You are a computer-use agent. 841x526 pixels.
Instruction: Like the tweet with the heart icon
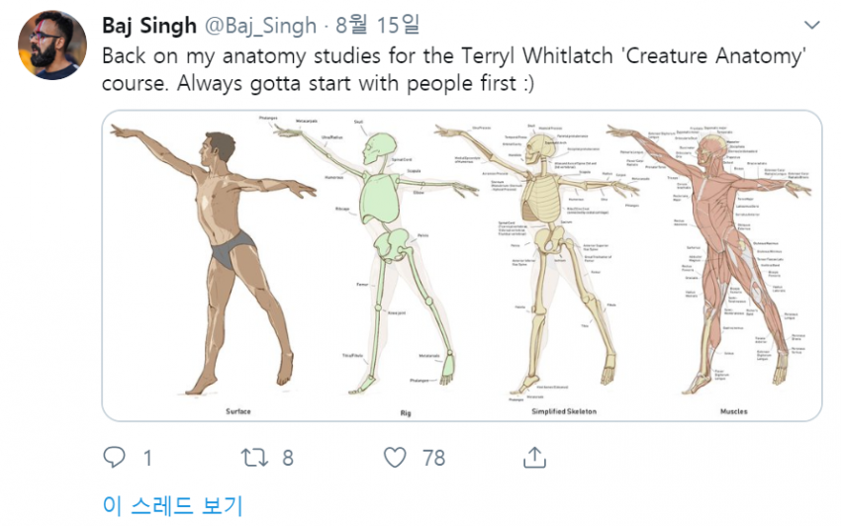point(395,458)
